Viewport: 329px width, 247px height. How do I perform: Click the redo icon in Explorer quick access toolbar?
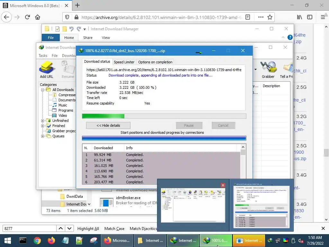click(x=79, y=29)
